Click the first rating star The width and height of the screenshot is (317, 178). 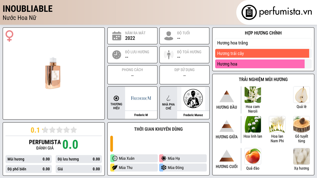(46, 130)
